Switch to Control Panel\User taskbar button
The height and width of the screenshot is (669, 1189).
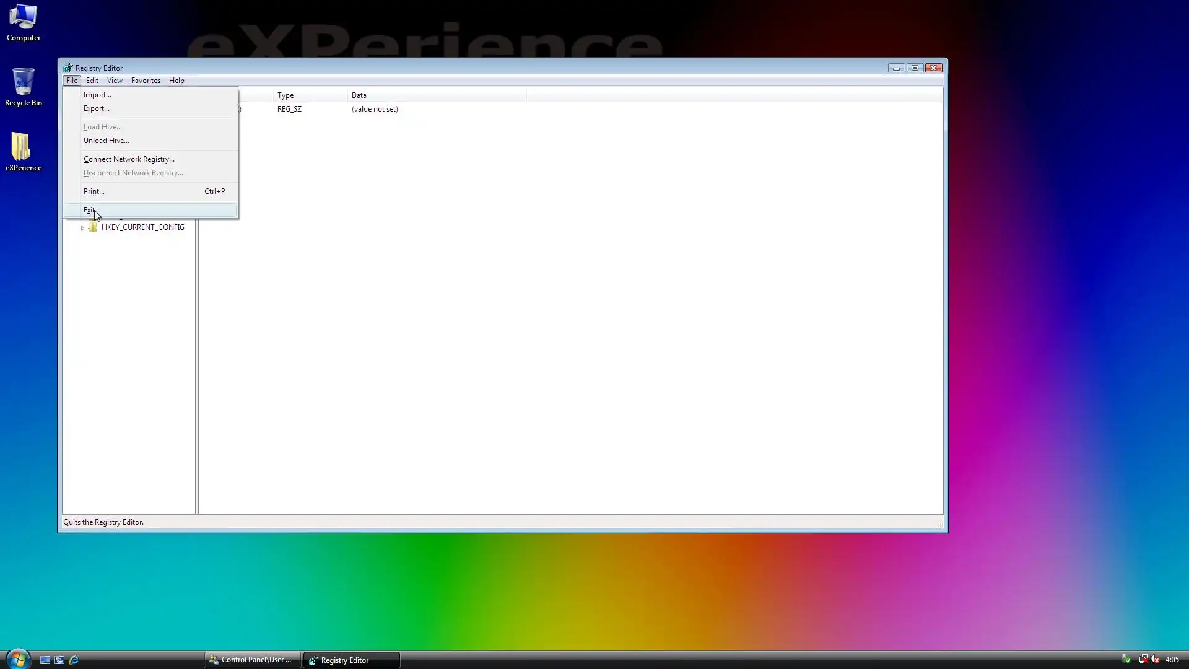252,660
